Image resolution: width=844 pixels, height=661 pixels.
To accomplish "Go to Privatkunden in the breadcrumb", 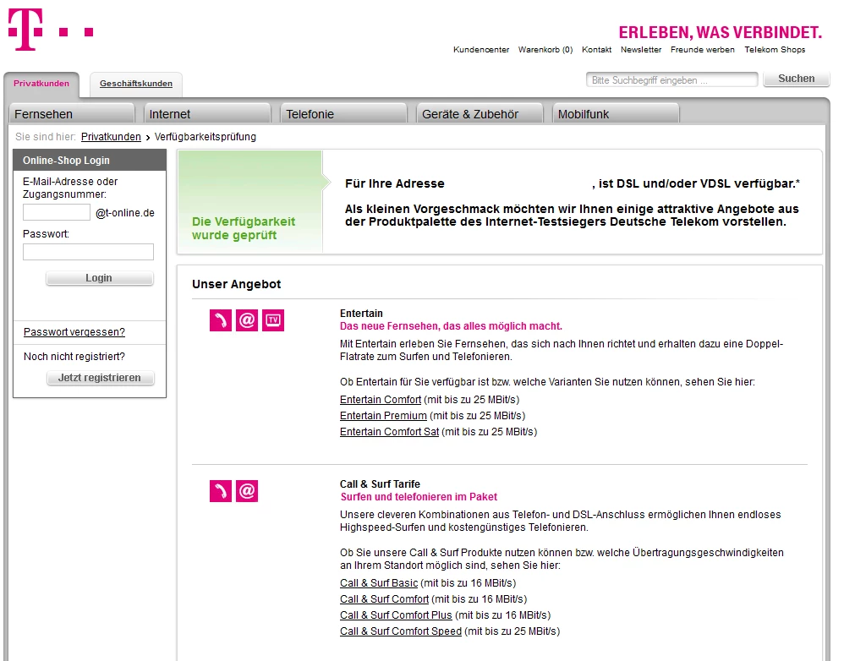I will click(111, 137).
